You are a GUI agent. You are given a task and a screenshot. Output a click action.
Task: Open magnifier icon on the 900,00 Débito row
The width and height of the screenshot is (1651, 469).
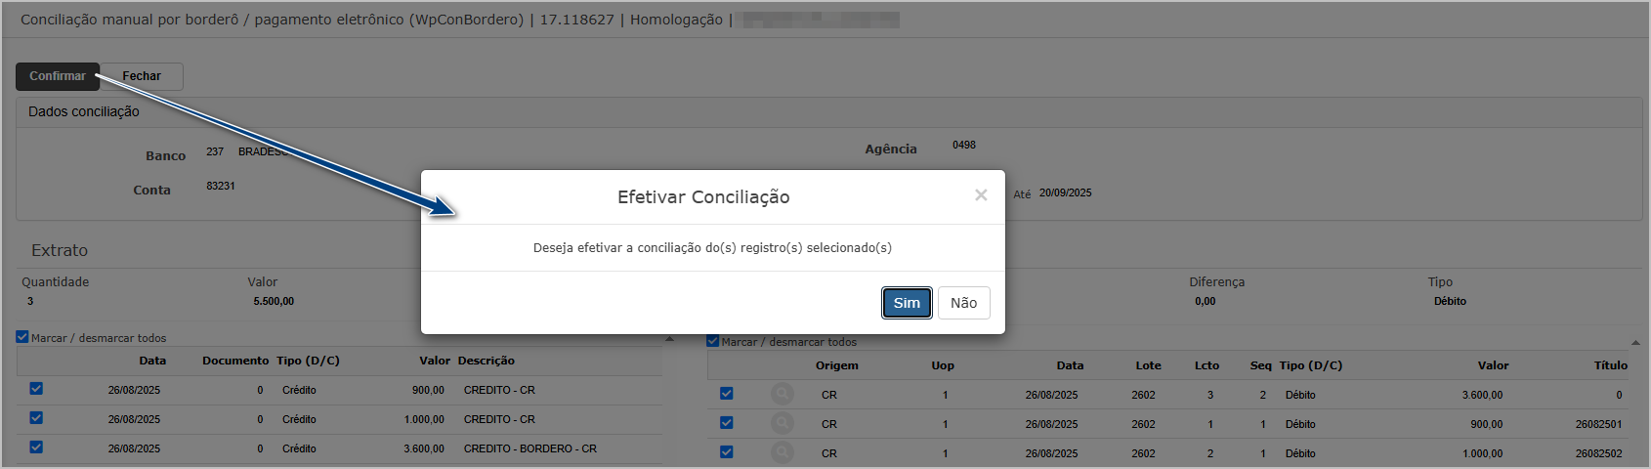coord(782,424)
